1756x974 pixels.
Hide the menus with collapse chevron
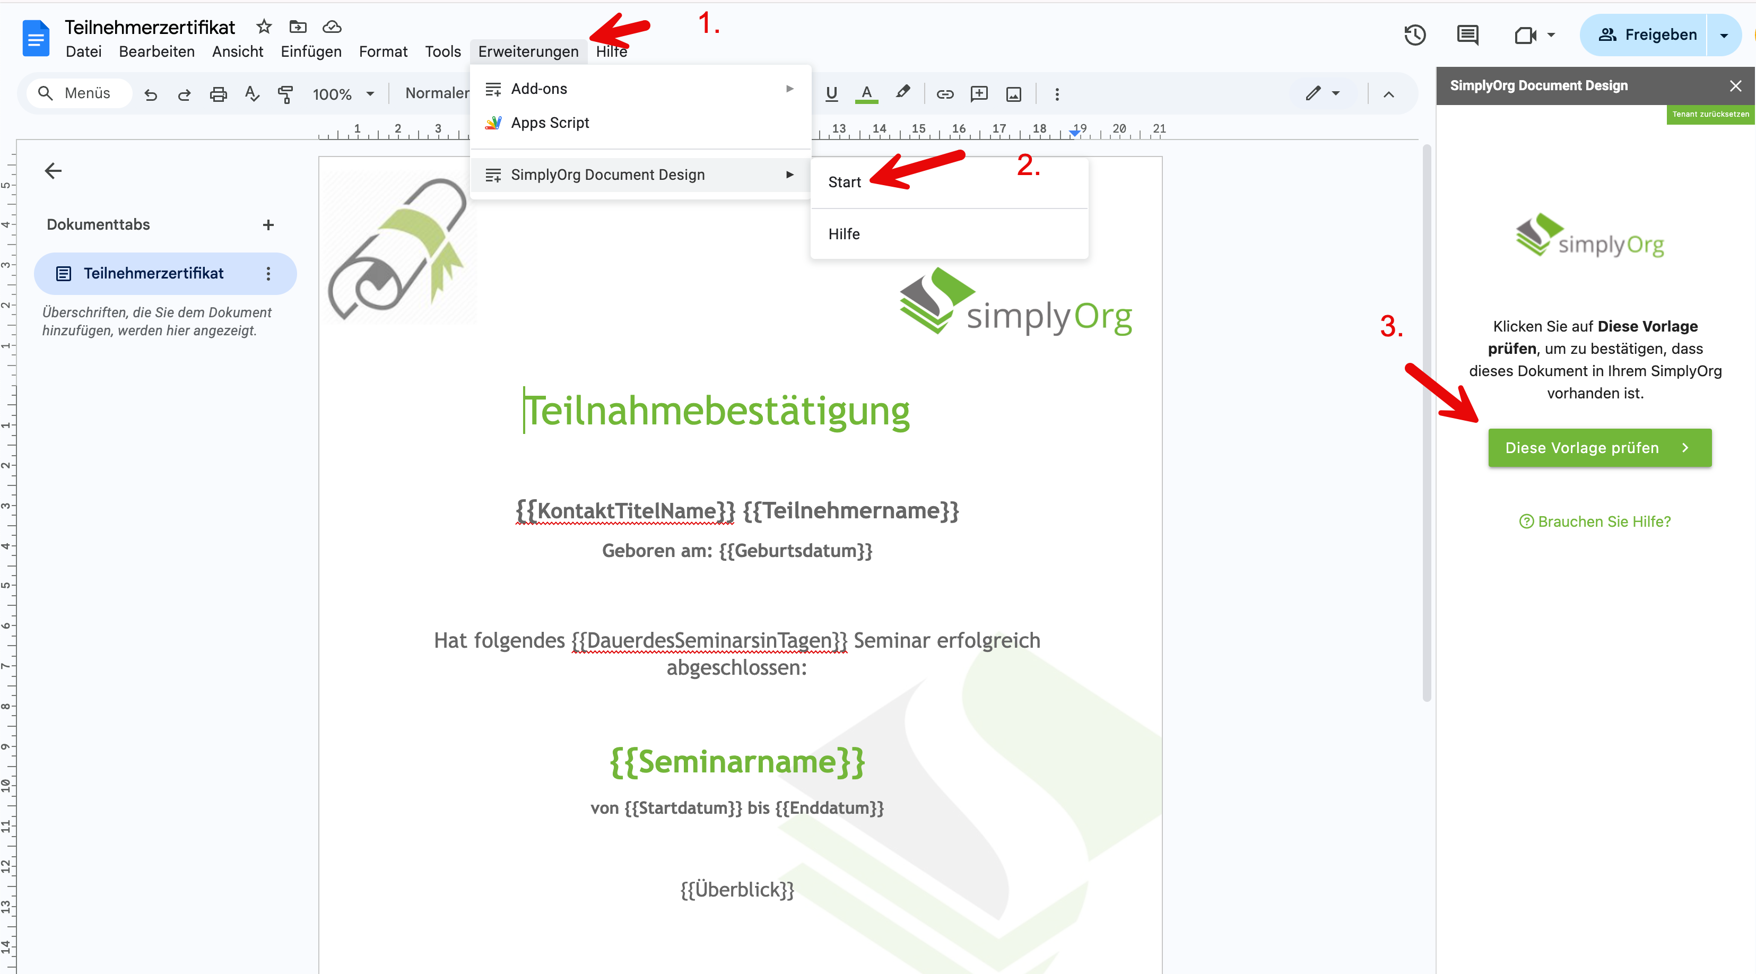(x=1388, y=94)
